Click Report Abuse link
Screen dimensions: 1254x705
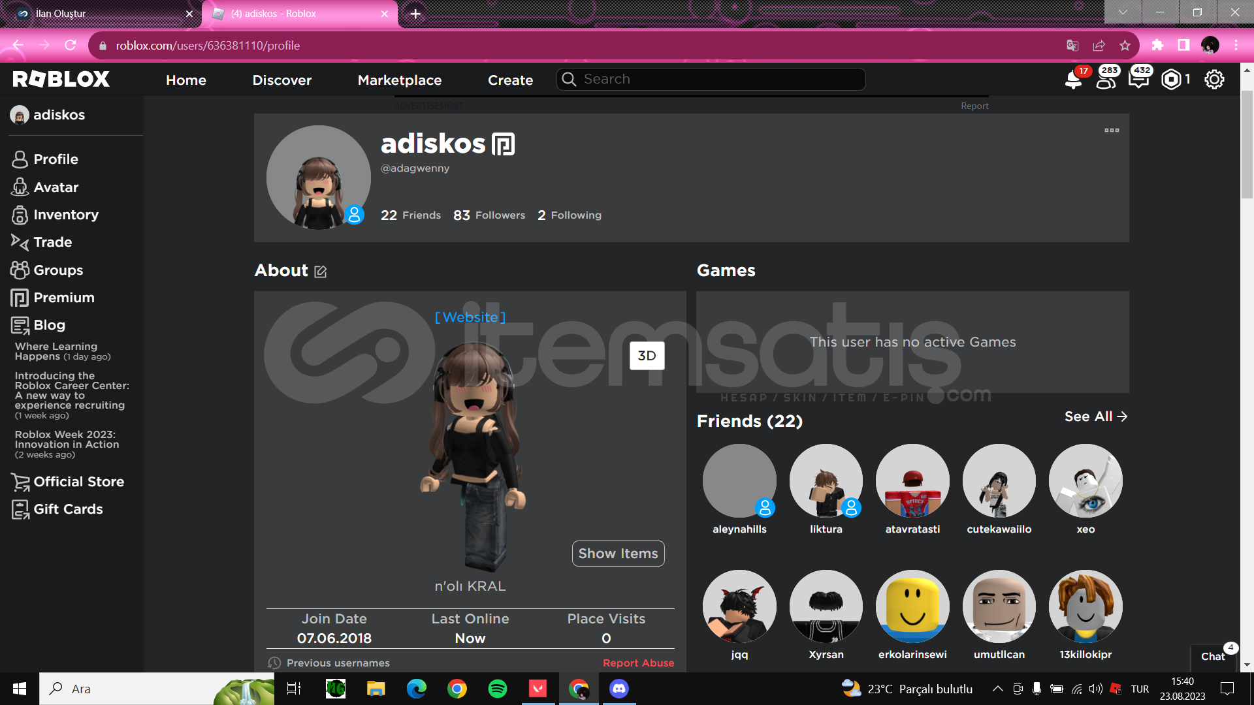coord(638,663)
